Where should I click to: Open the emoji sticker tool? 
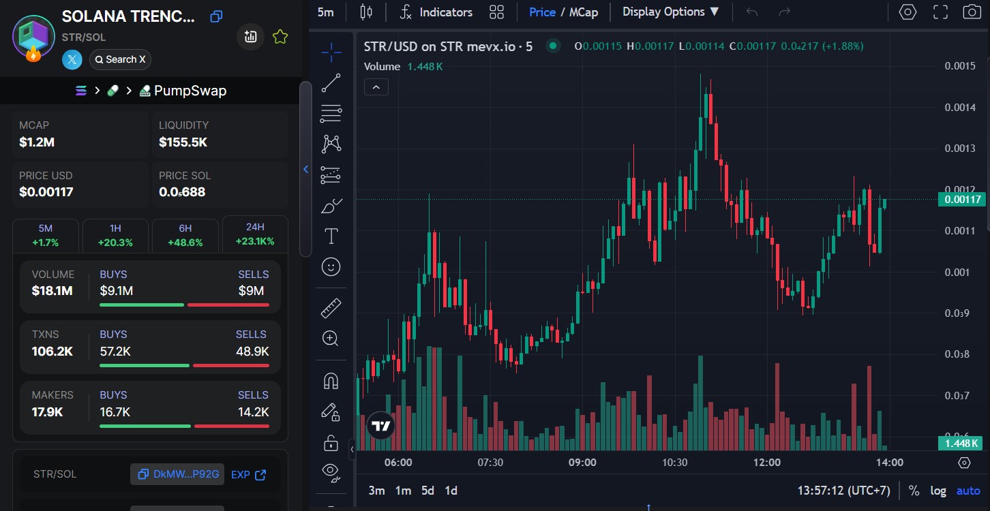point(331,266)
